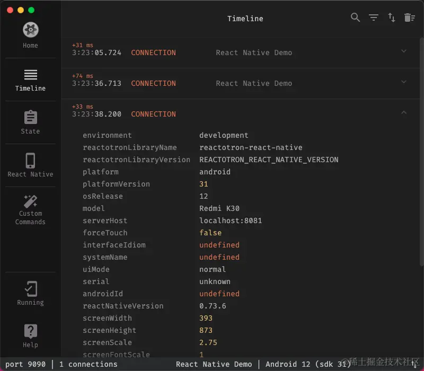The height and width of the screenshot is (371, 424).
Task: Open Custom Commands section
Action: 30,210
